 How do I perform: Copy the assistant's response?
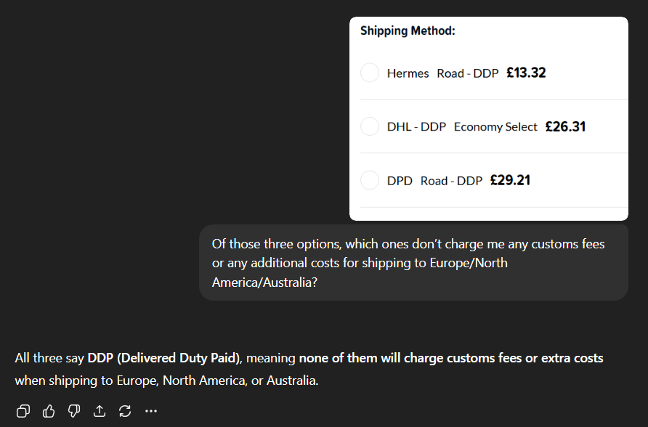[23, 411]
